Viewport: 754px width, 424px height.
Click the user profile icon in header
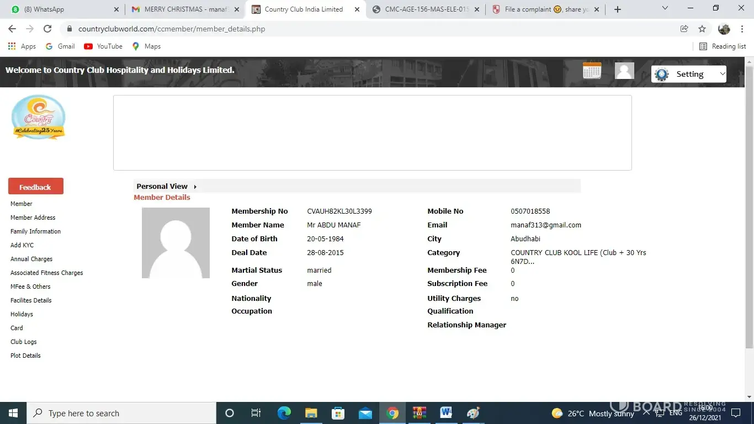pyautogui.click(x=624, y=71)
